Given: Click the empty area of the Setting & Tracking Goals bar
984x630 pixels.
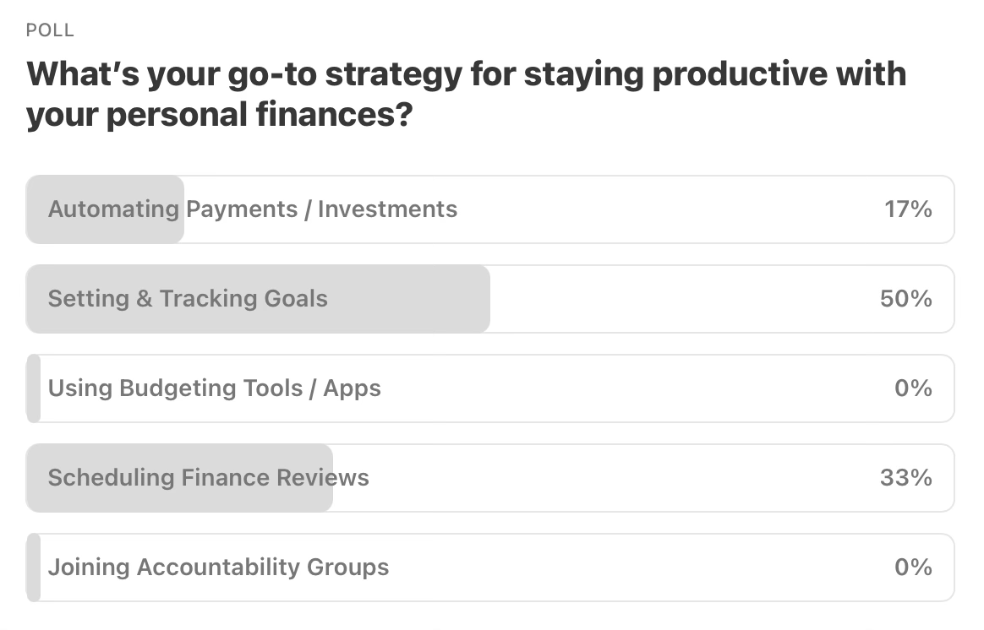Looking at the screenshot, I should (676, 299).
